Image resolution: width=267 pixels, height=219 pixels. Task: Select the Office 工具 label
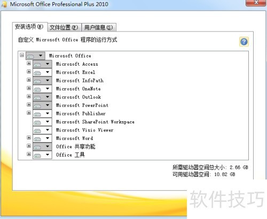point(70,154)
